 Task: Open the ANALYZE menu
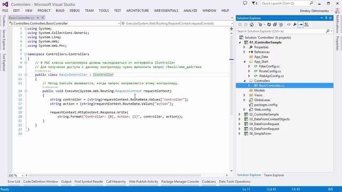tap(190, 11)
